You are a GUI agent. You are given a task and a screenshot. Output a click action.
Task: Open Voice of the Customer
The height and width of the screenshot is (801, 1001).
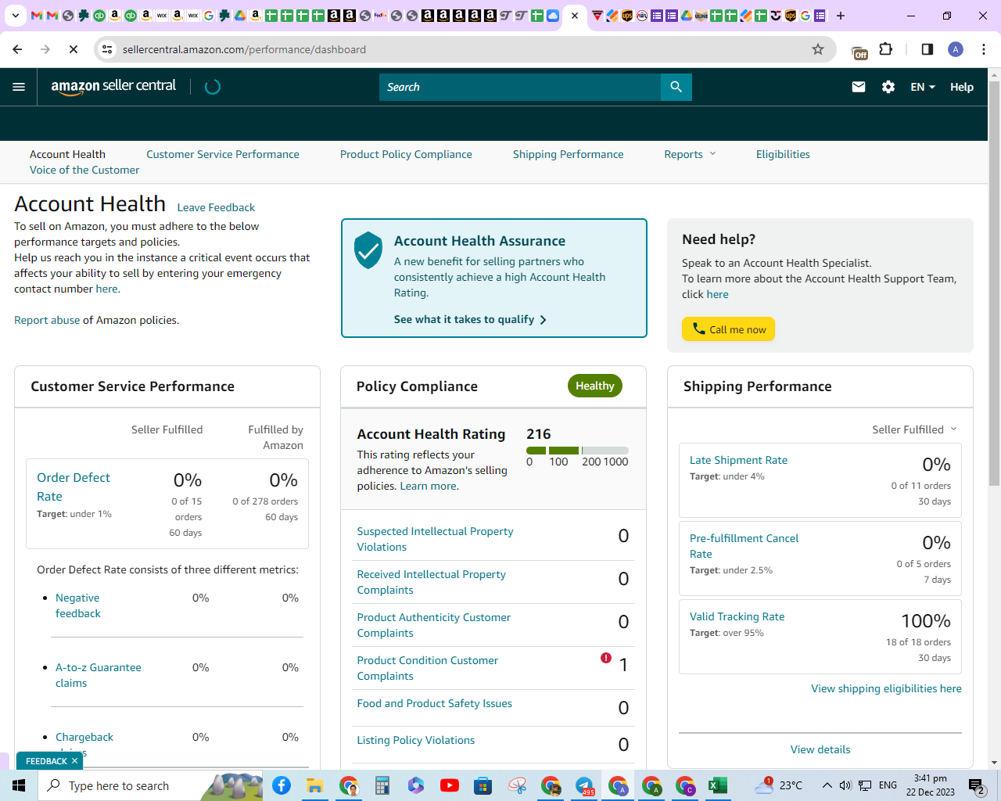pyautogui.click(x=84, y=170)
